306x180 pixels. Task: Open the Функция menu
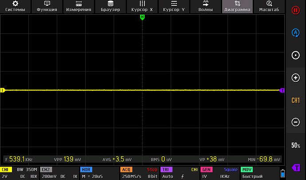(x=47, y=6)
